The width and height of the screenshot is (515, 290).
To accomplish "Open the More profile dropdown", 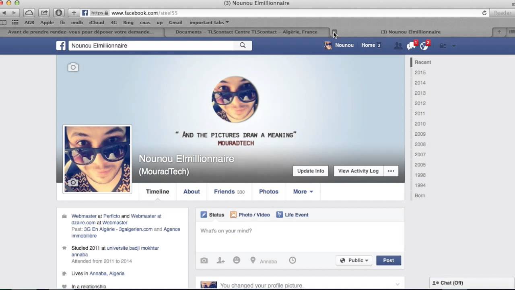I will tap(303, 192).
